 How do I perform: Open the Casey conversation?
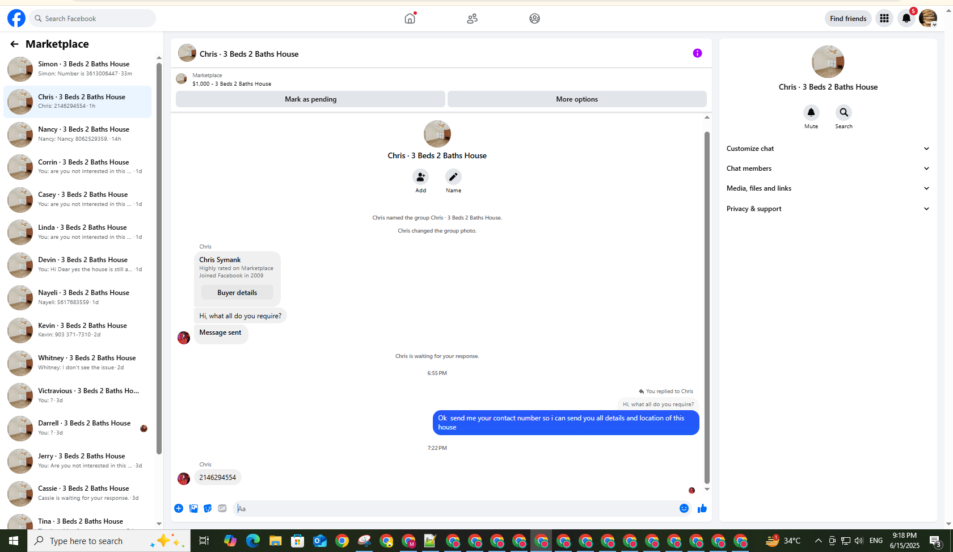(78, 199)
